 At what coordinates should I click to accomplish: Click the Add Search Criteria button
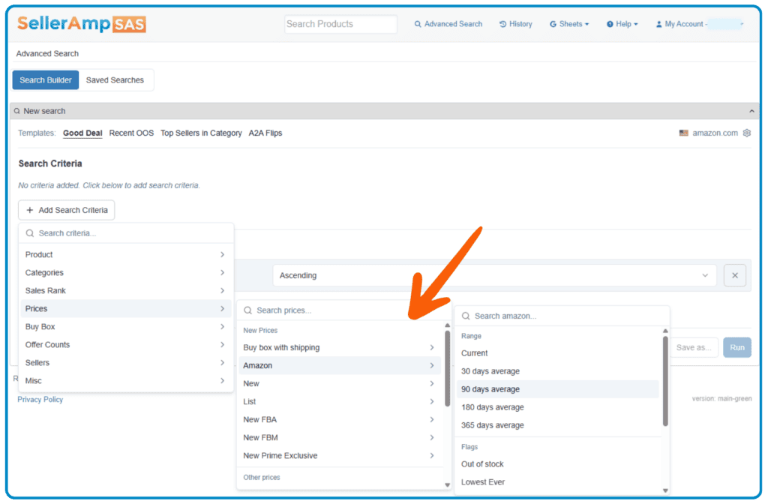coord(67,210)
